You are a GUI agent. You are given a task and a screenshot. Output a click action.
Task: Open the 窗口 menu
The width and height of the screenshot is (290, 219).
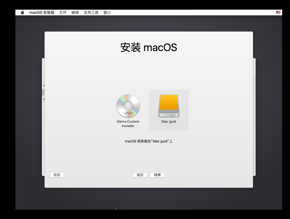[107, 12]
